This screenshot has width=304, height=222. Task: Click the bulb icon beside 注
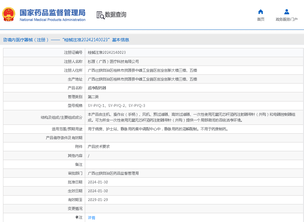tap(77, 217)
